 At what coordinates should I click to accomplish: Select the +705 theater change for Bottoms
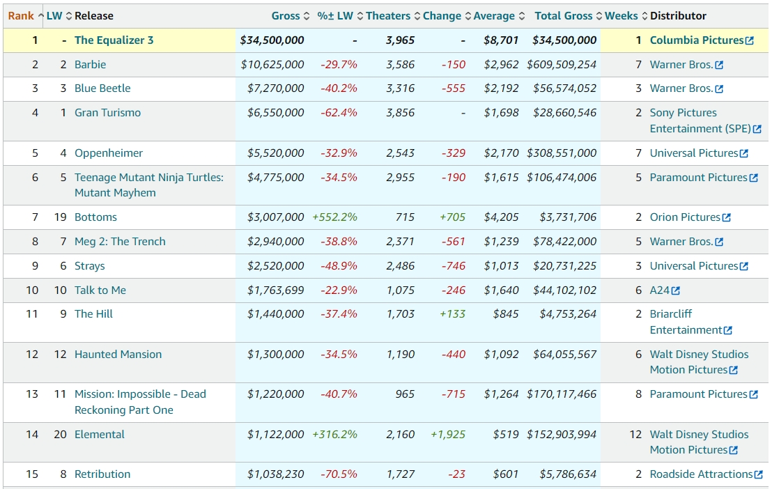[452, 217]
